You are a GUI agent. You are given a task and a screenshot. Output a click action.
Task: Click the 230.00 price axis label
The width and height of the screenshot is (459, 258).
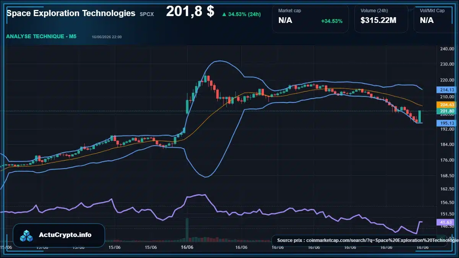click(x=447, y=64)
